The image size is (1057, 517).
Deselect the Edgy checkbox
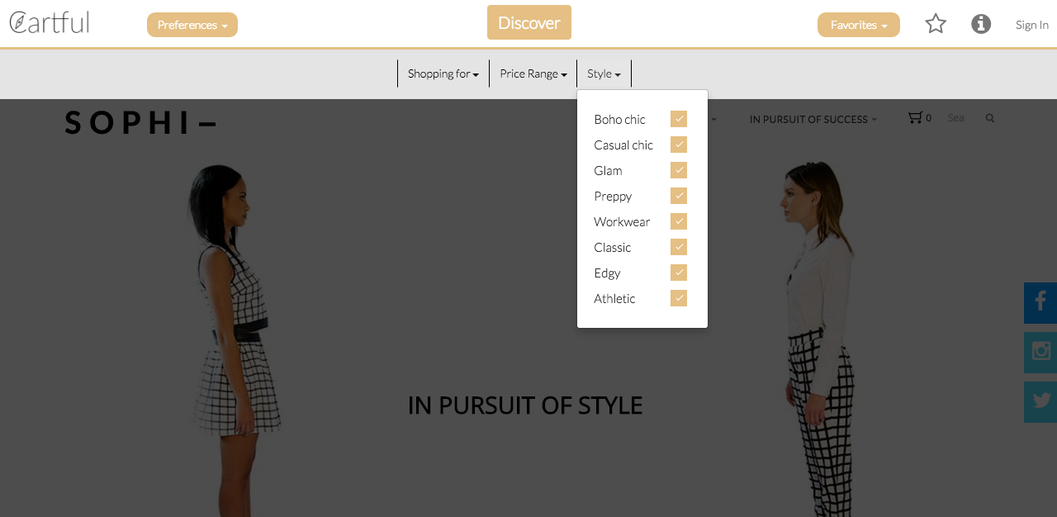click(x=679, y=273)
